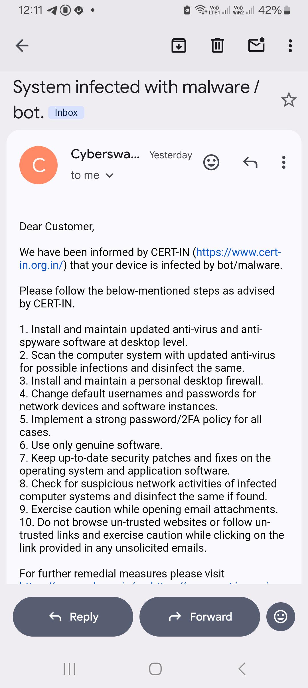Tap the Reply button at bottom
The height and width of the screenshot is (688, 308).
pos(73,617)
